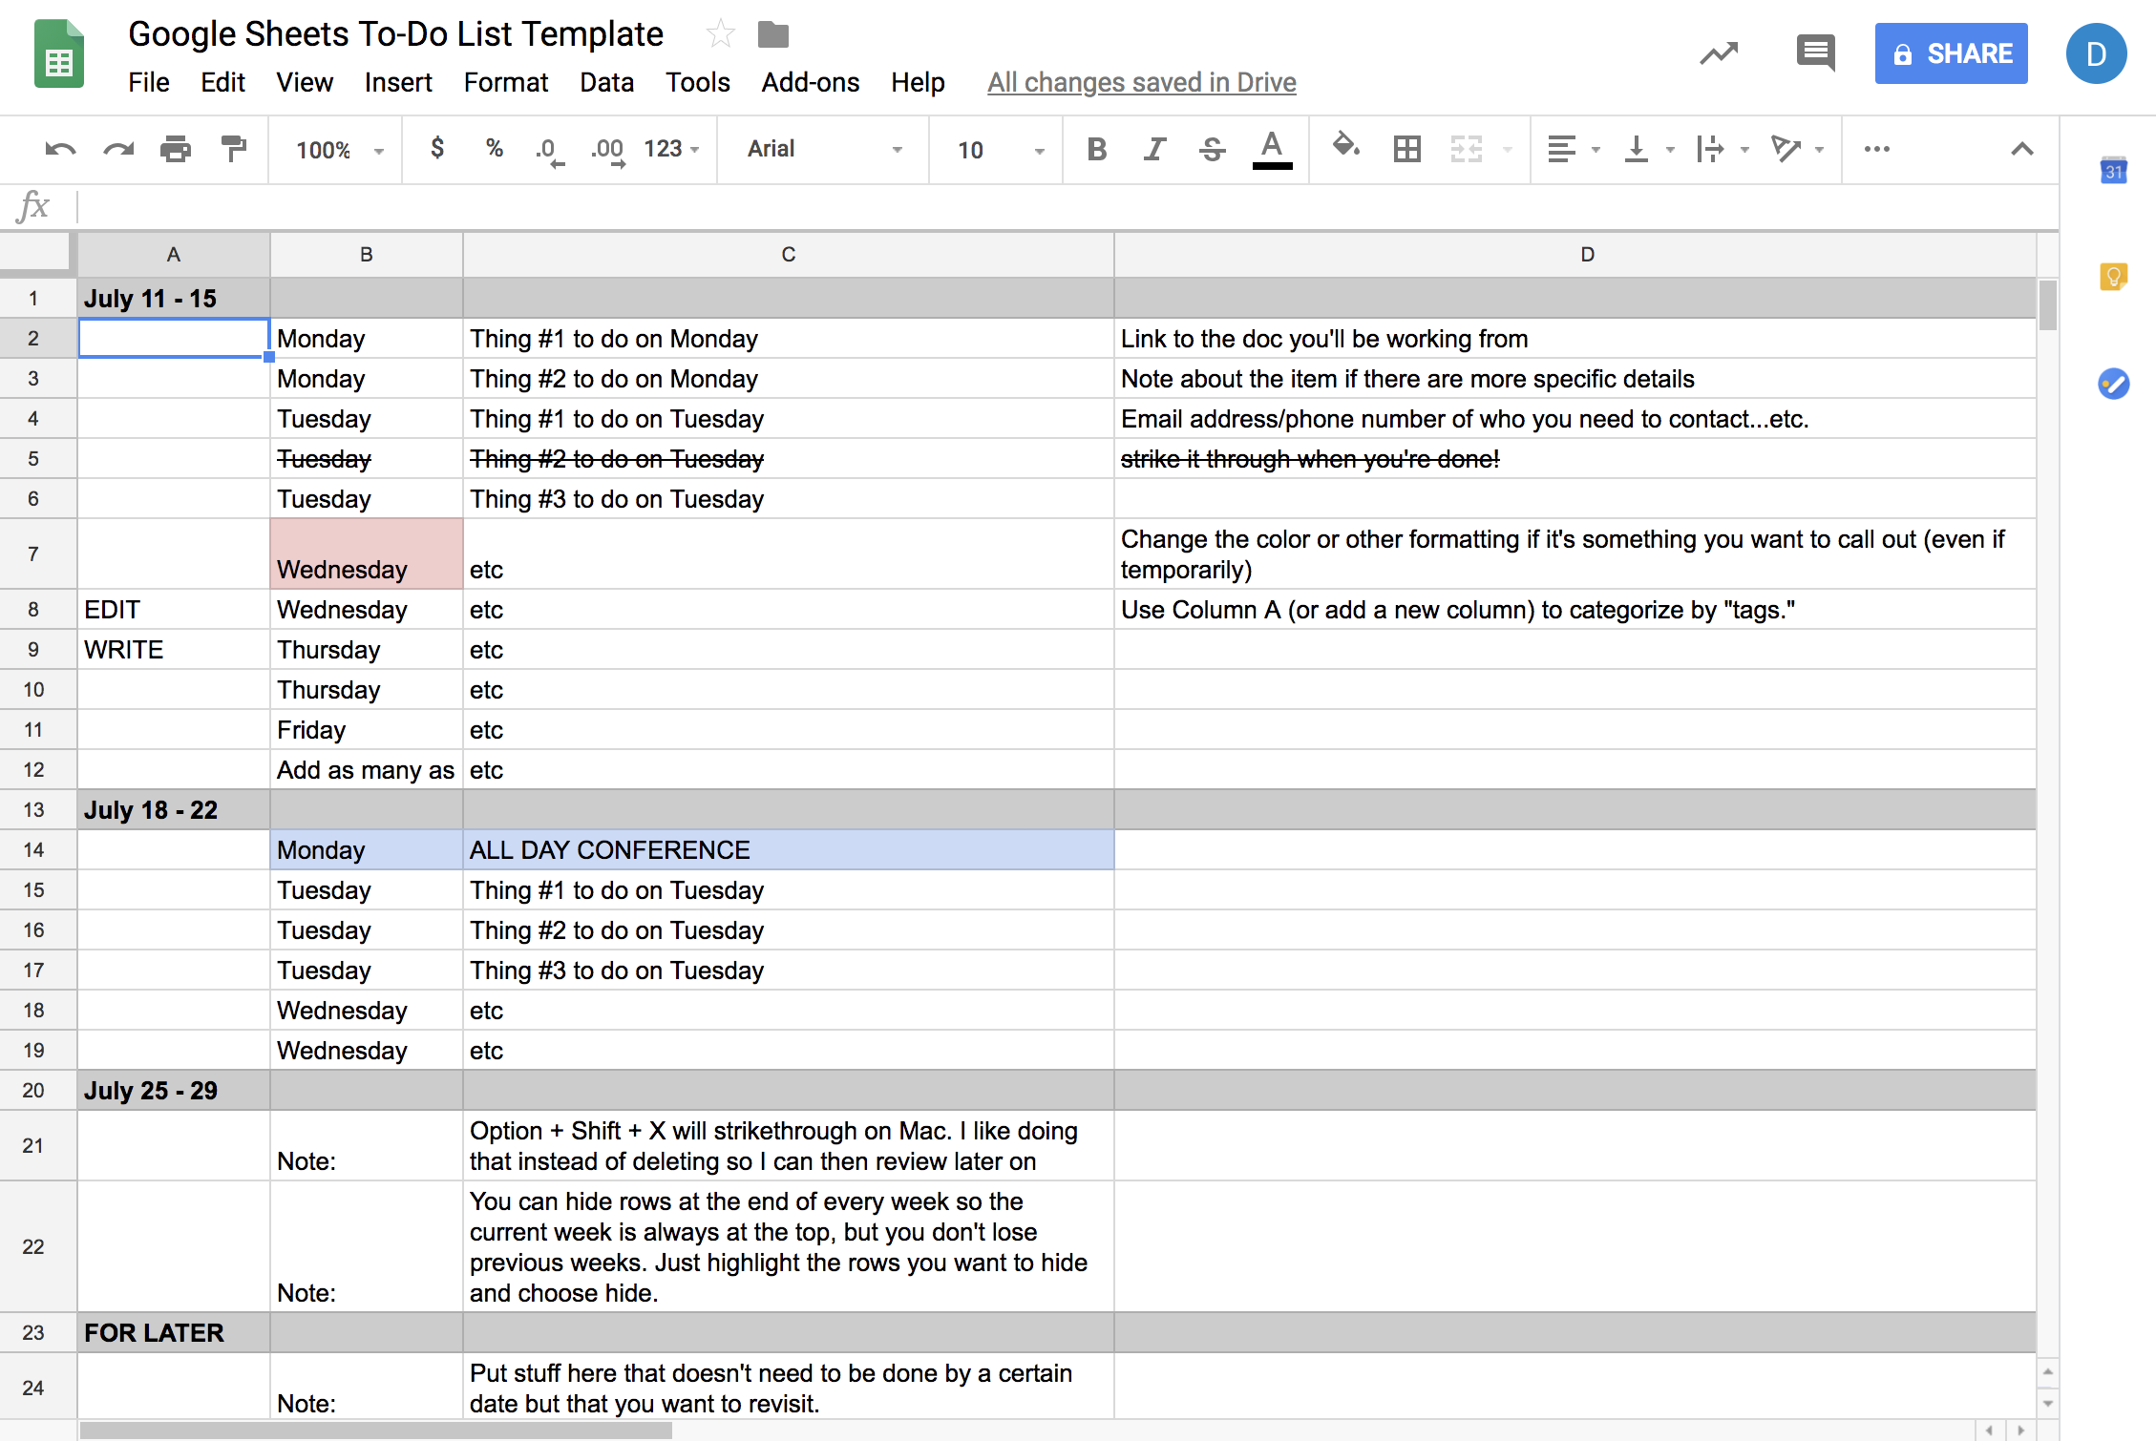Toggle italic formatting
The height and width of the screenshot is (1441, 2156).
point(1154,149)
